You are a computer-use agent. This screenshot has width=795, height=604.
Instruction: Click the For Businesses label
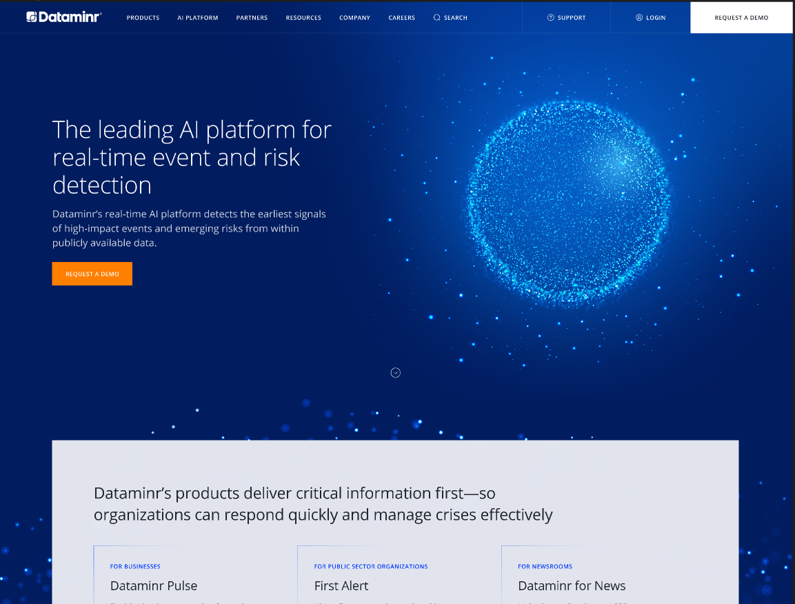[135, 567]
